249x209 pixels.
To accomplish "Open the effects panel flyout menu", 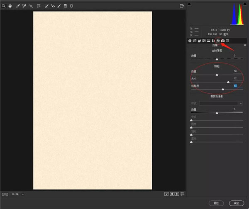I will [x=245, y=45].
